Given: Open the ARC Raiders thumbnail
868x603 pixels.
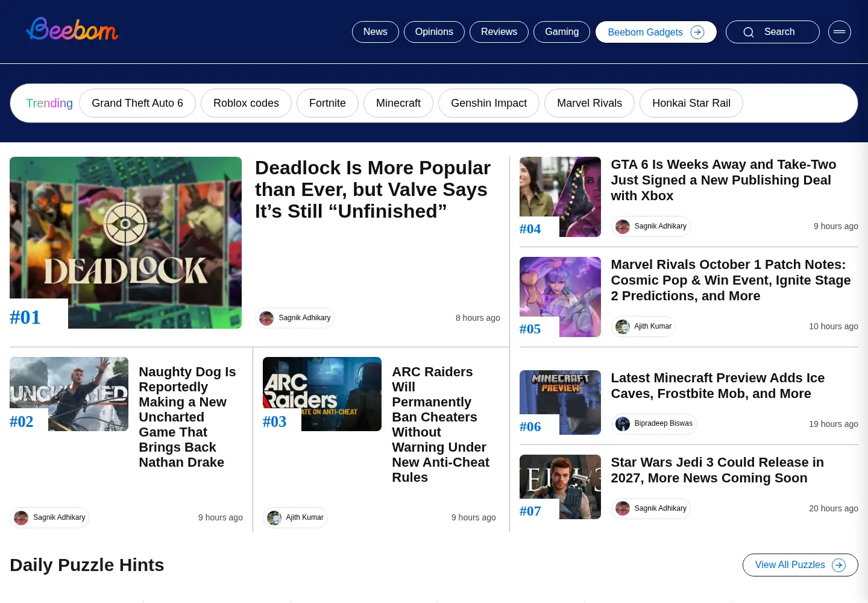Looking at the screenshot, I should 322,394.
